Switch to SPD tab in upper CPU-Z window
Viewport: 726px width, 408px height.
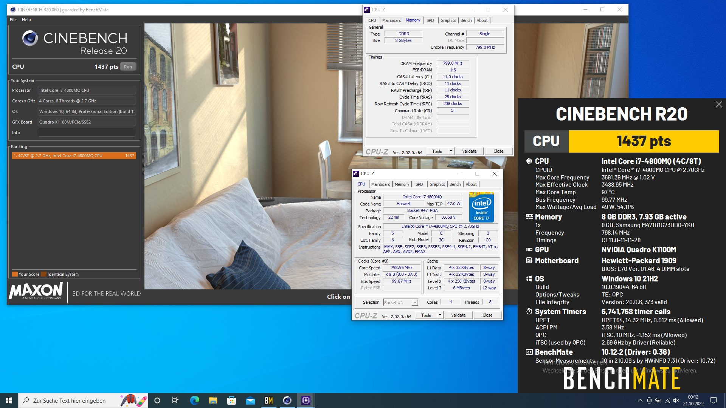[x=430, y=20]
